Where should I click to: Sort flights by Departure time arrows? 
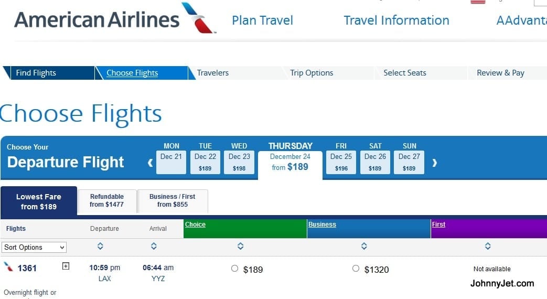[x=100, y=246]
